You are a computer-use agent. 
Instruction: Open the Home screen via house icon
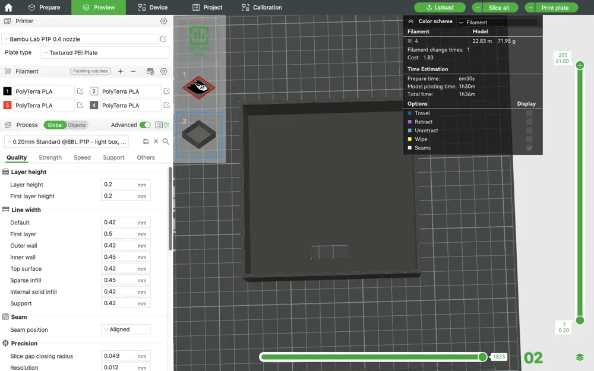(x=9, y=7)
